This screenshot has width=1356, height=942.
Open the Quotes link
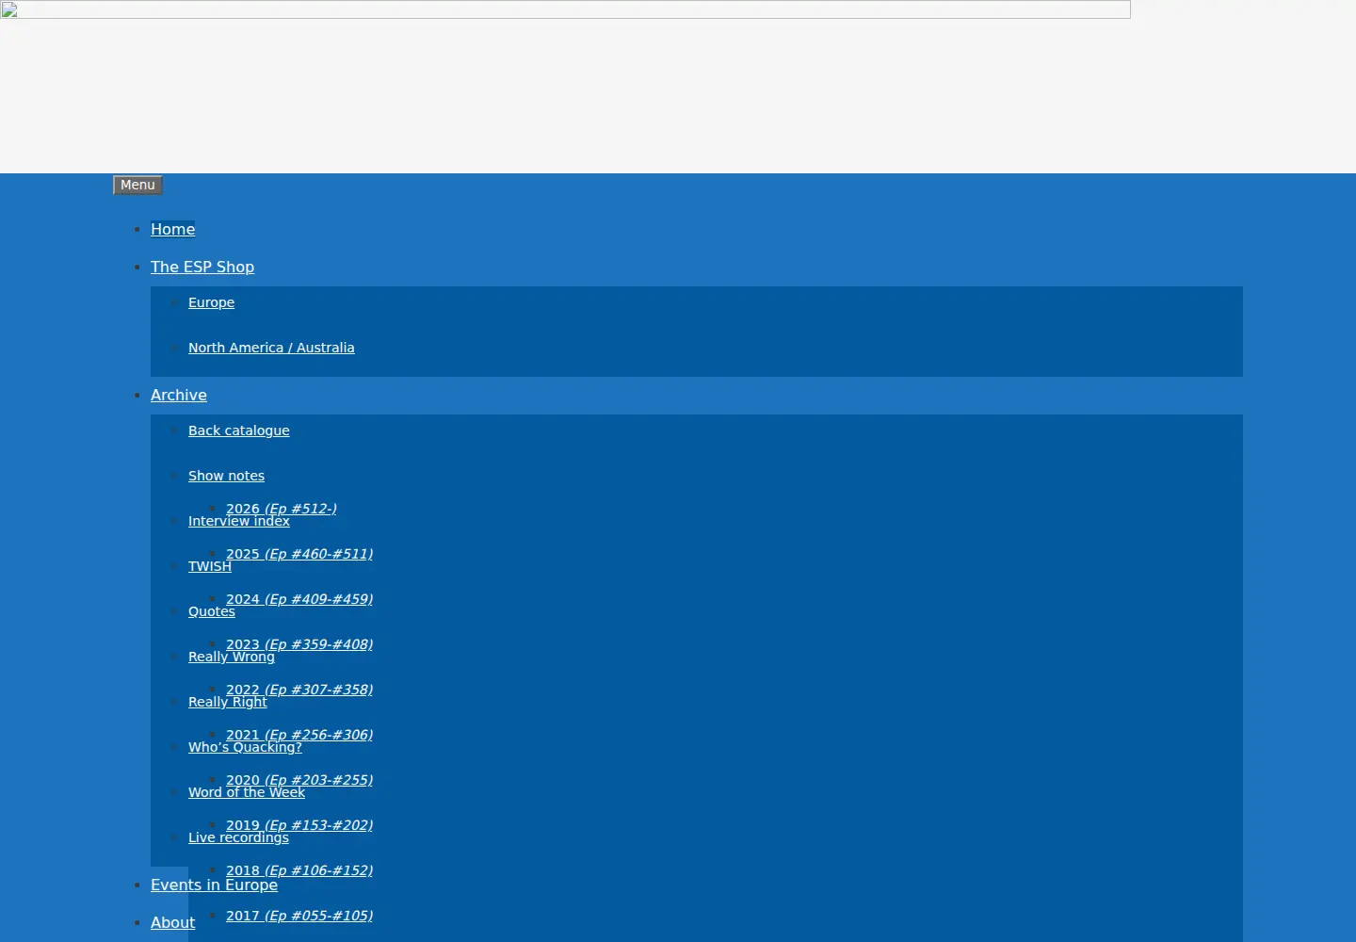tap(212, 611)
